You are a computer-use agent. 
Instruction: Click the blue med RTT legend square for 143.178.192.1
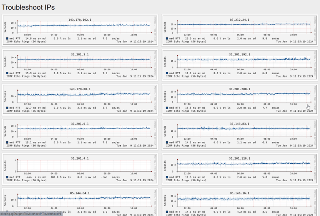tap(7, 38)
